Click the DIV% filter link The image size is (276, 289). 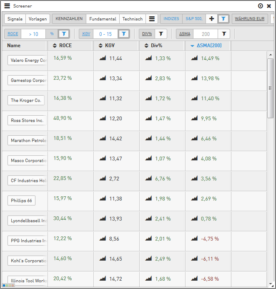point(147,34)
